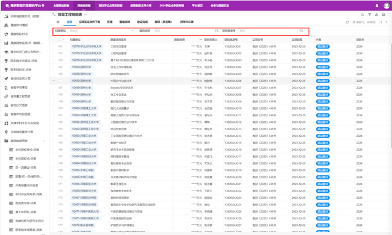Go to previous page with left arrow
Image resolution: width=392 pixels, height=235 pixels.
click(381, 22)
